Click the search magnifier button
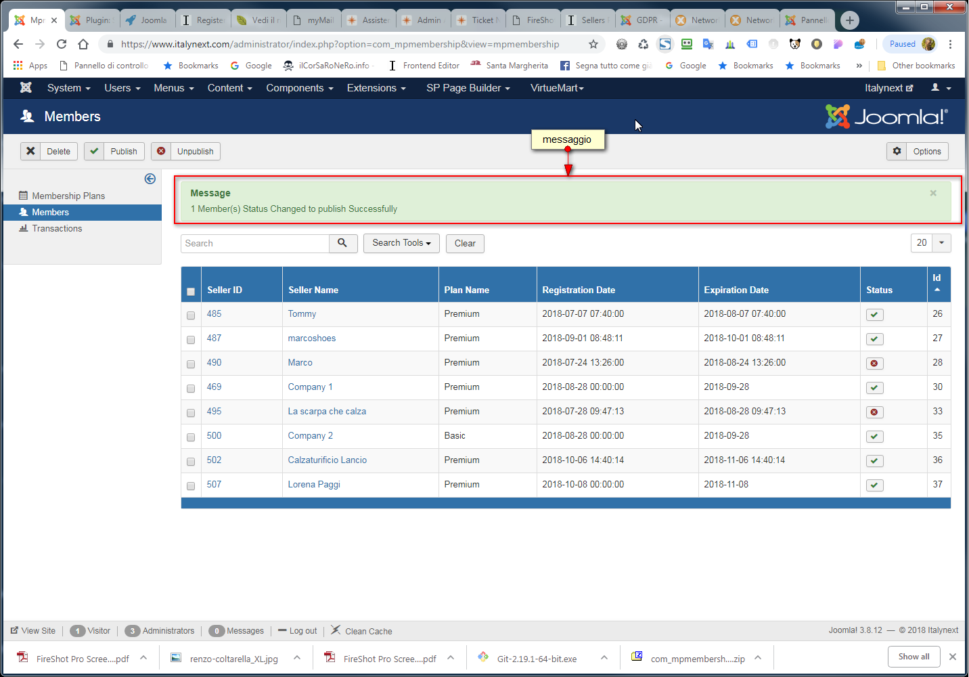 [343, 244]
